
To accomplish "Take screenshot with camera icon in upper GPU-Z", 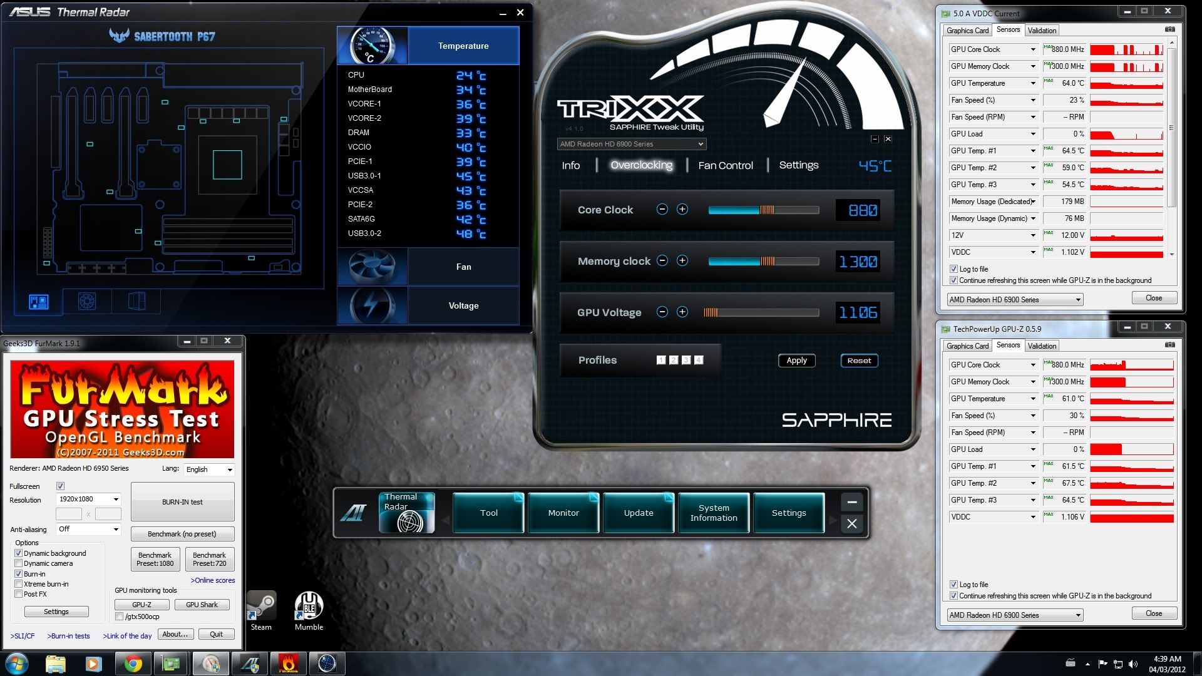I will 1169,29.
